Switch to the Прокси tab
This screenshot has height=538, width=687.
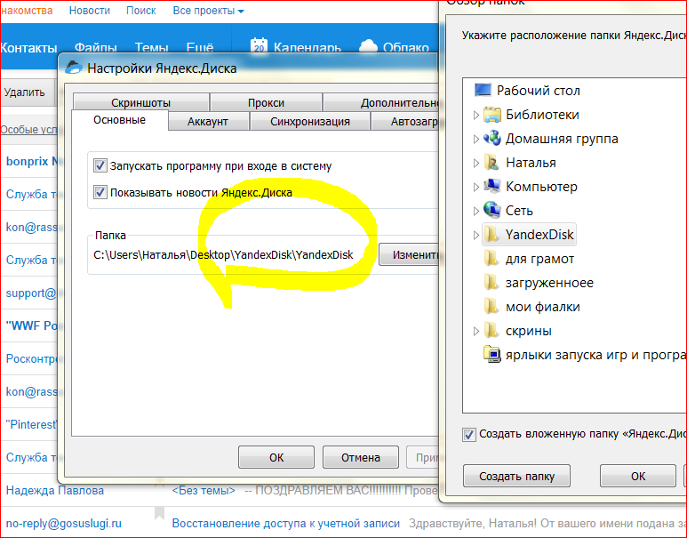point(266,102)
